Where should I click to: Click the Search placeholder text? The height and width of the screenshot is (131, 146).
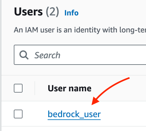click(x=47, y=55)
